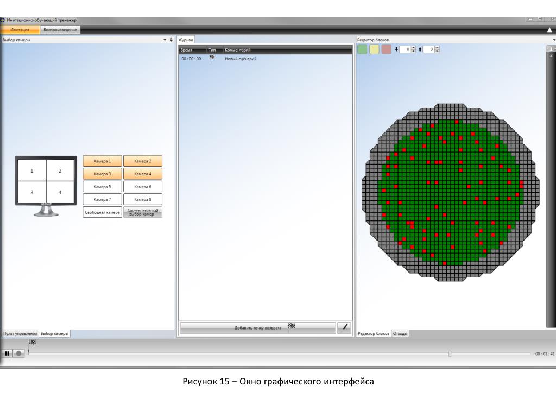The image size is (556, 417).
Task: Enable Камера 7
Action: tap(102, 199)
